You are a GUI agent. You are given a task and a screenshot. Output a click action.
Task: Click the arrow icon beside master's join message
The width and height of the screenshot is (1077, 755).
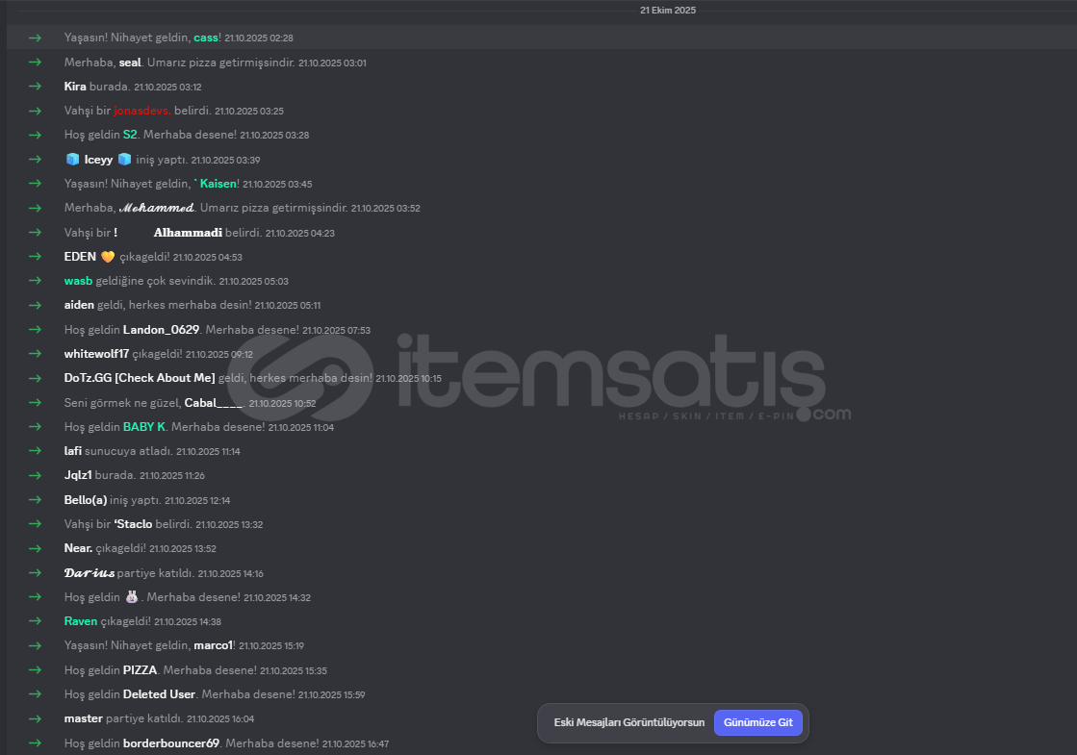[35, 718]
